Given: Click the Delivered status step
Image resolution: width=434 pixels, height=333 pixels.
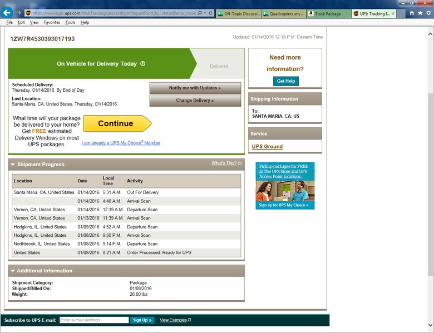Looking at the screenshot, I should [219, 66].
